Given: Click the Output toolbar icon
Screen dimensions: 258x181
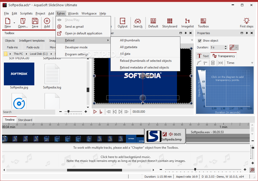Looking at the screenshot, I should [123, 23].
